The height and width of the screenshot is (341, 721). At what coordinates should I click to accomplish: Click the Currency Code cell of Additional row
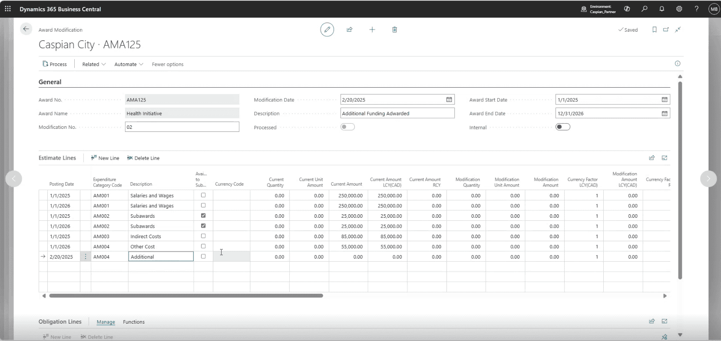click(232, 257)
